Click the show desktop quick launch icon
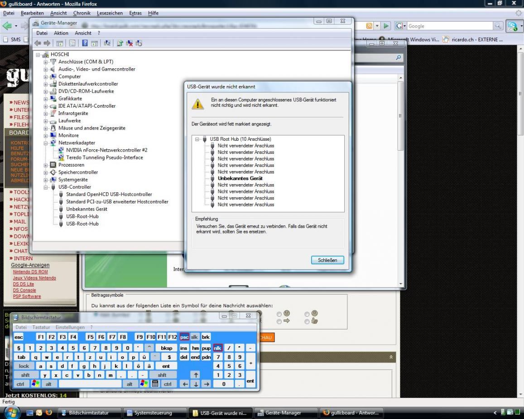The image size is (524, 419). click(x=30, y=413)
